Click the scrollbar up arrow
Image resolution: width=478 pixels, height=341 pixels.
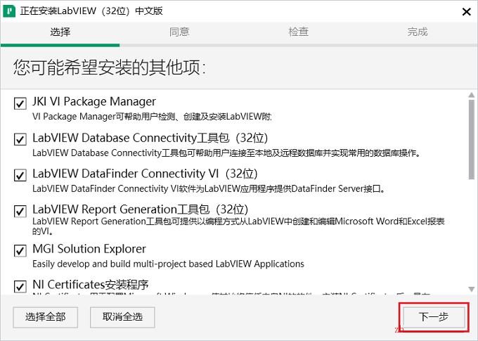coord(472,94)
